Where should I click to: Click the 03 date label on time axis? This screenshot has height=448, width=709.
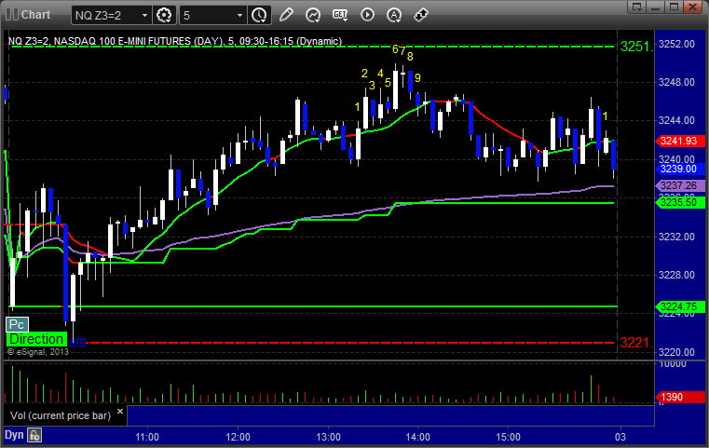(x=620, y=437)
